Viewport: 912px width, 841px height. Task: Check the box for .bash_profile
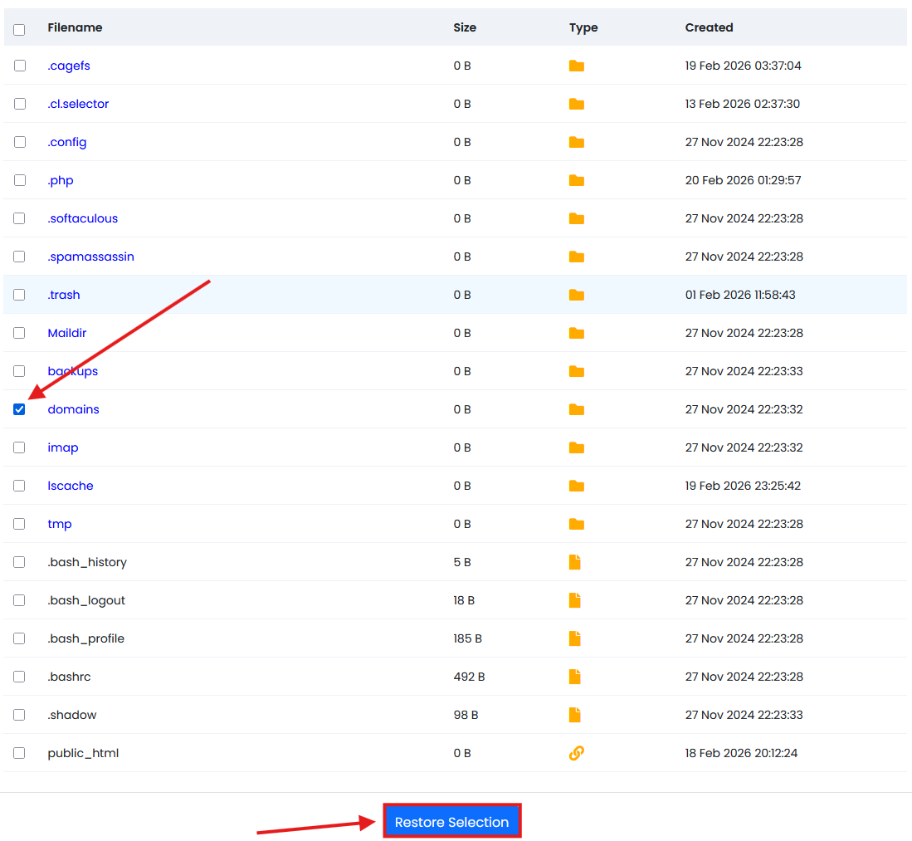pos(19,638)
